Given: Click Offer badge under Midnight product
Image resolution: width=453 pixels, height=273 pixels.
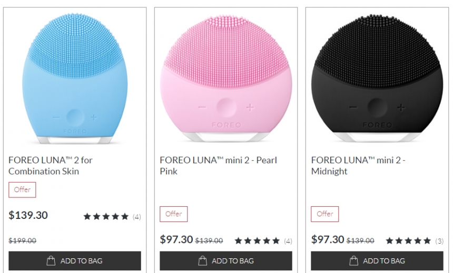Looking at the screenshot, I should (x=324, y=214).
